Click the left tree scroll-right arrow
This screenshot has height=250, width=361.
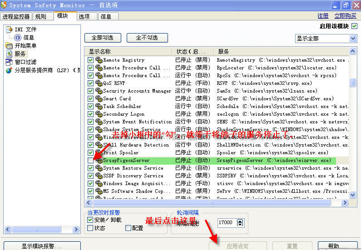pyautogui.click(x=76, y=229)
